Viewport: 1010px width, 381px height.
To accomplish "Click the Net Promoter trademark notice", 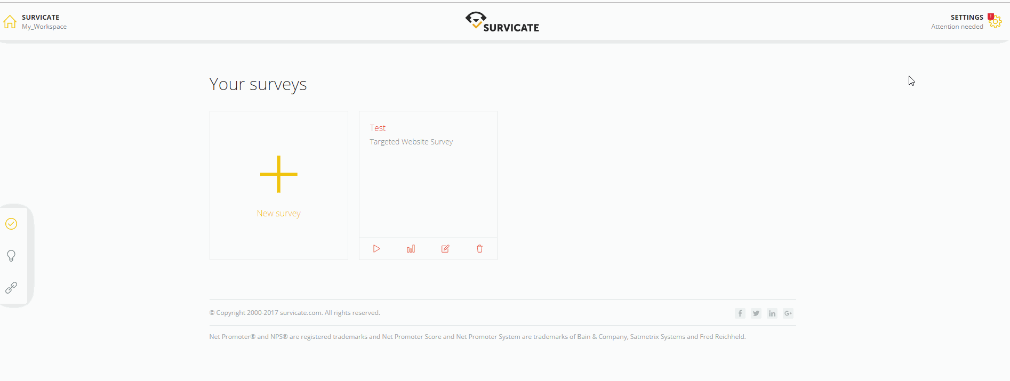I will coord(477,337).
